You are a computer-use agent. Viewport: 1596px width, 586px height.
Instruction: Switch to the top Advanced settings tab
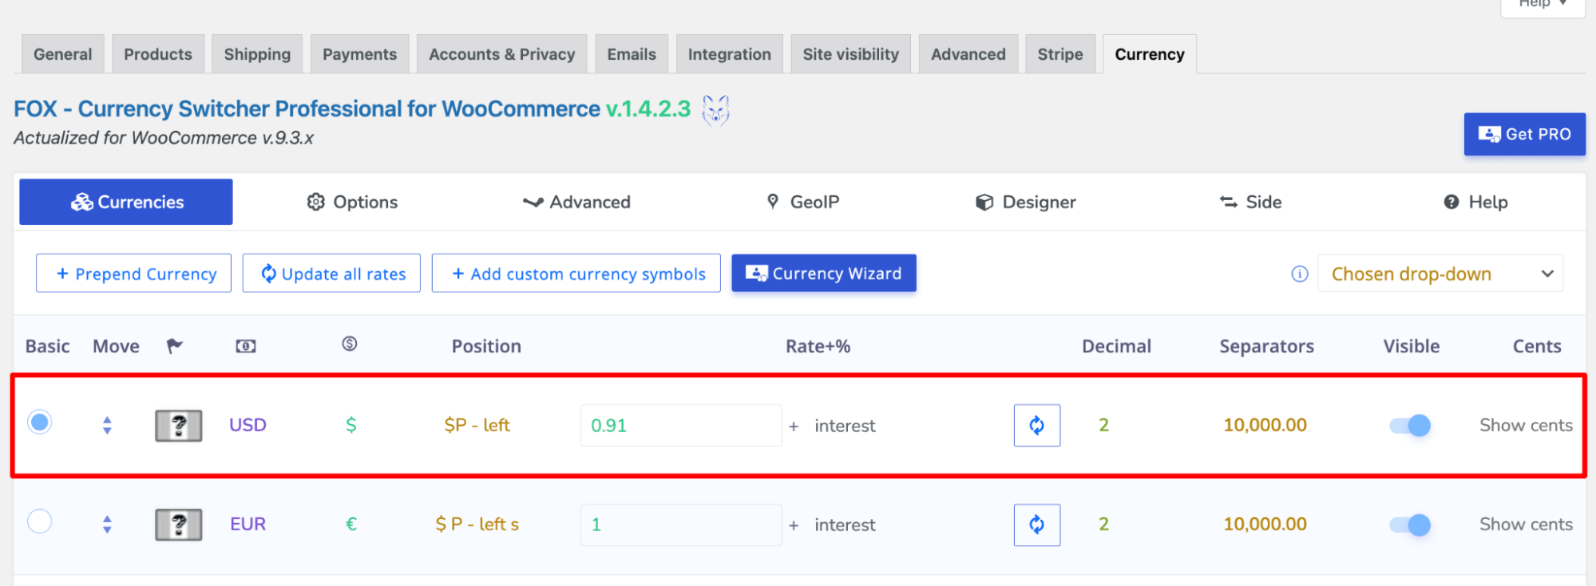968,54
